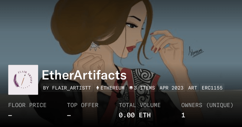Click the 3 ITEMS badge
This screenshot has width=242, height=127.
coord(142,88)
